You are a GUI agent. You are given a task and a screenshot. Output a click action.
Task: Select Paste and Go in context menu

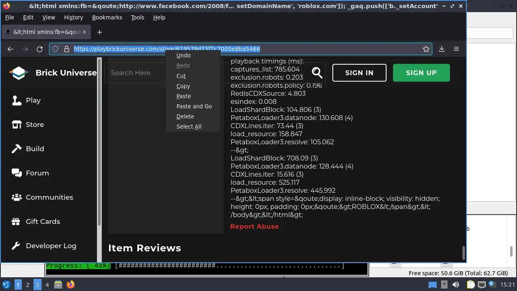coord(193,106)
